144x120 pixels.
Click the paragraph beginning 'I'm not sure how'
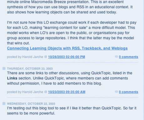[x=72, y=33]
